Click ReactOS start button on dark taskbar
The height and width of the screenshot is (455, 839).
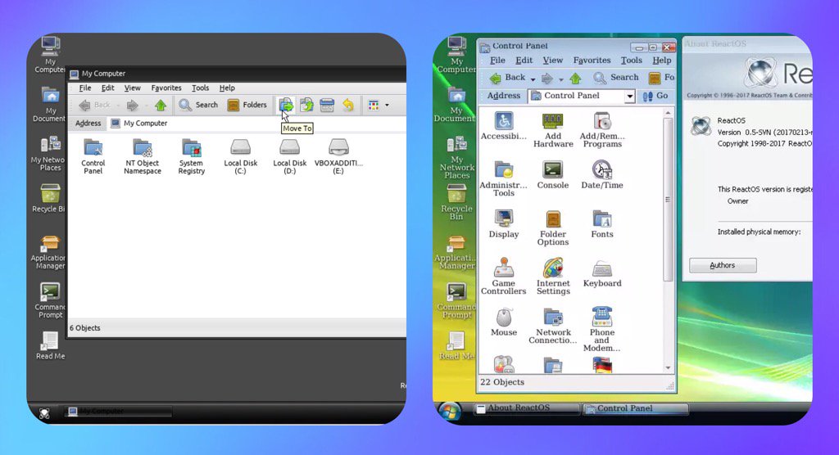tap(45, 412)
